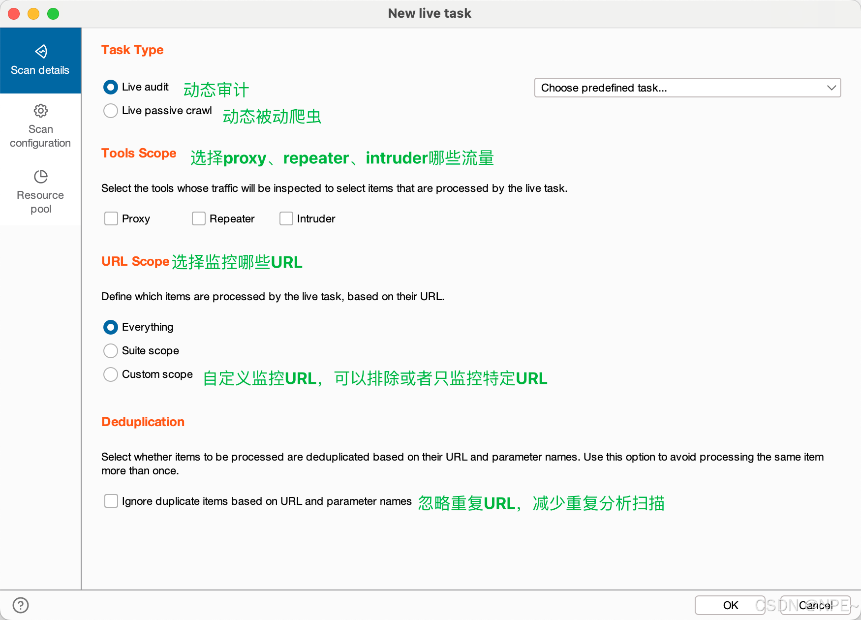Confirm with the OK button
The image size is (861, 620).
click(730, 605)
